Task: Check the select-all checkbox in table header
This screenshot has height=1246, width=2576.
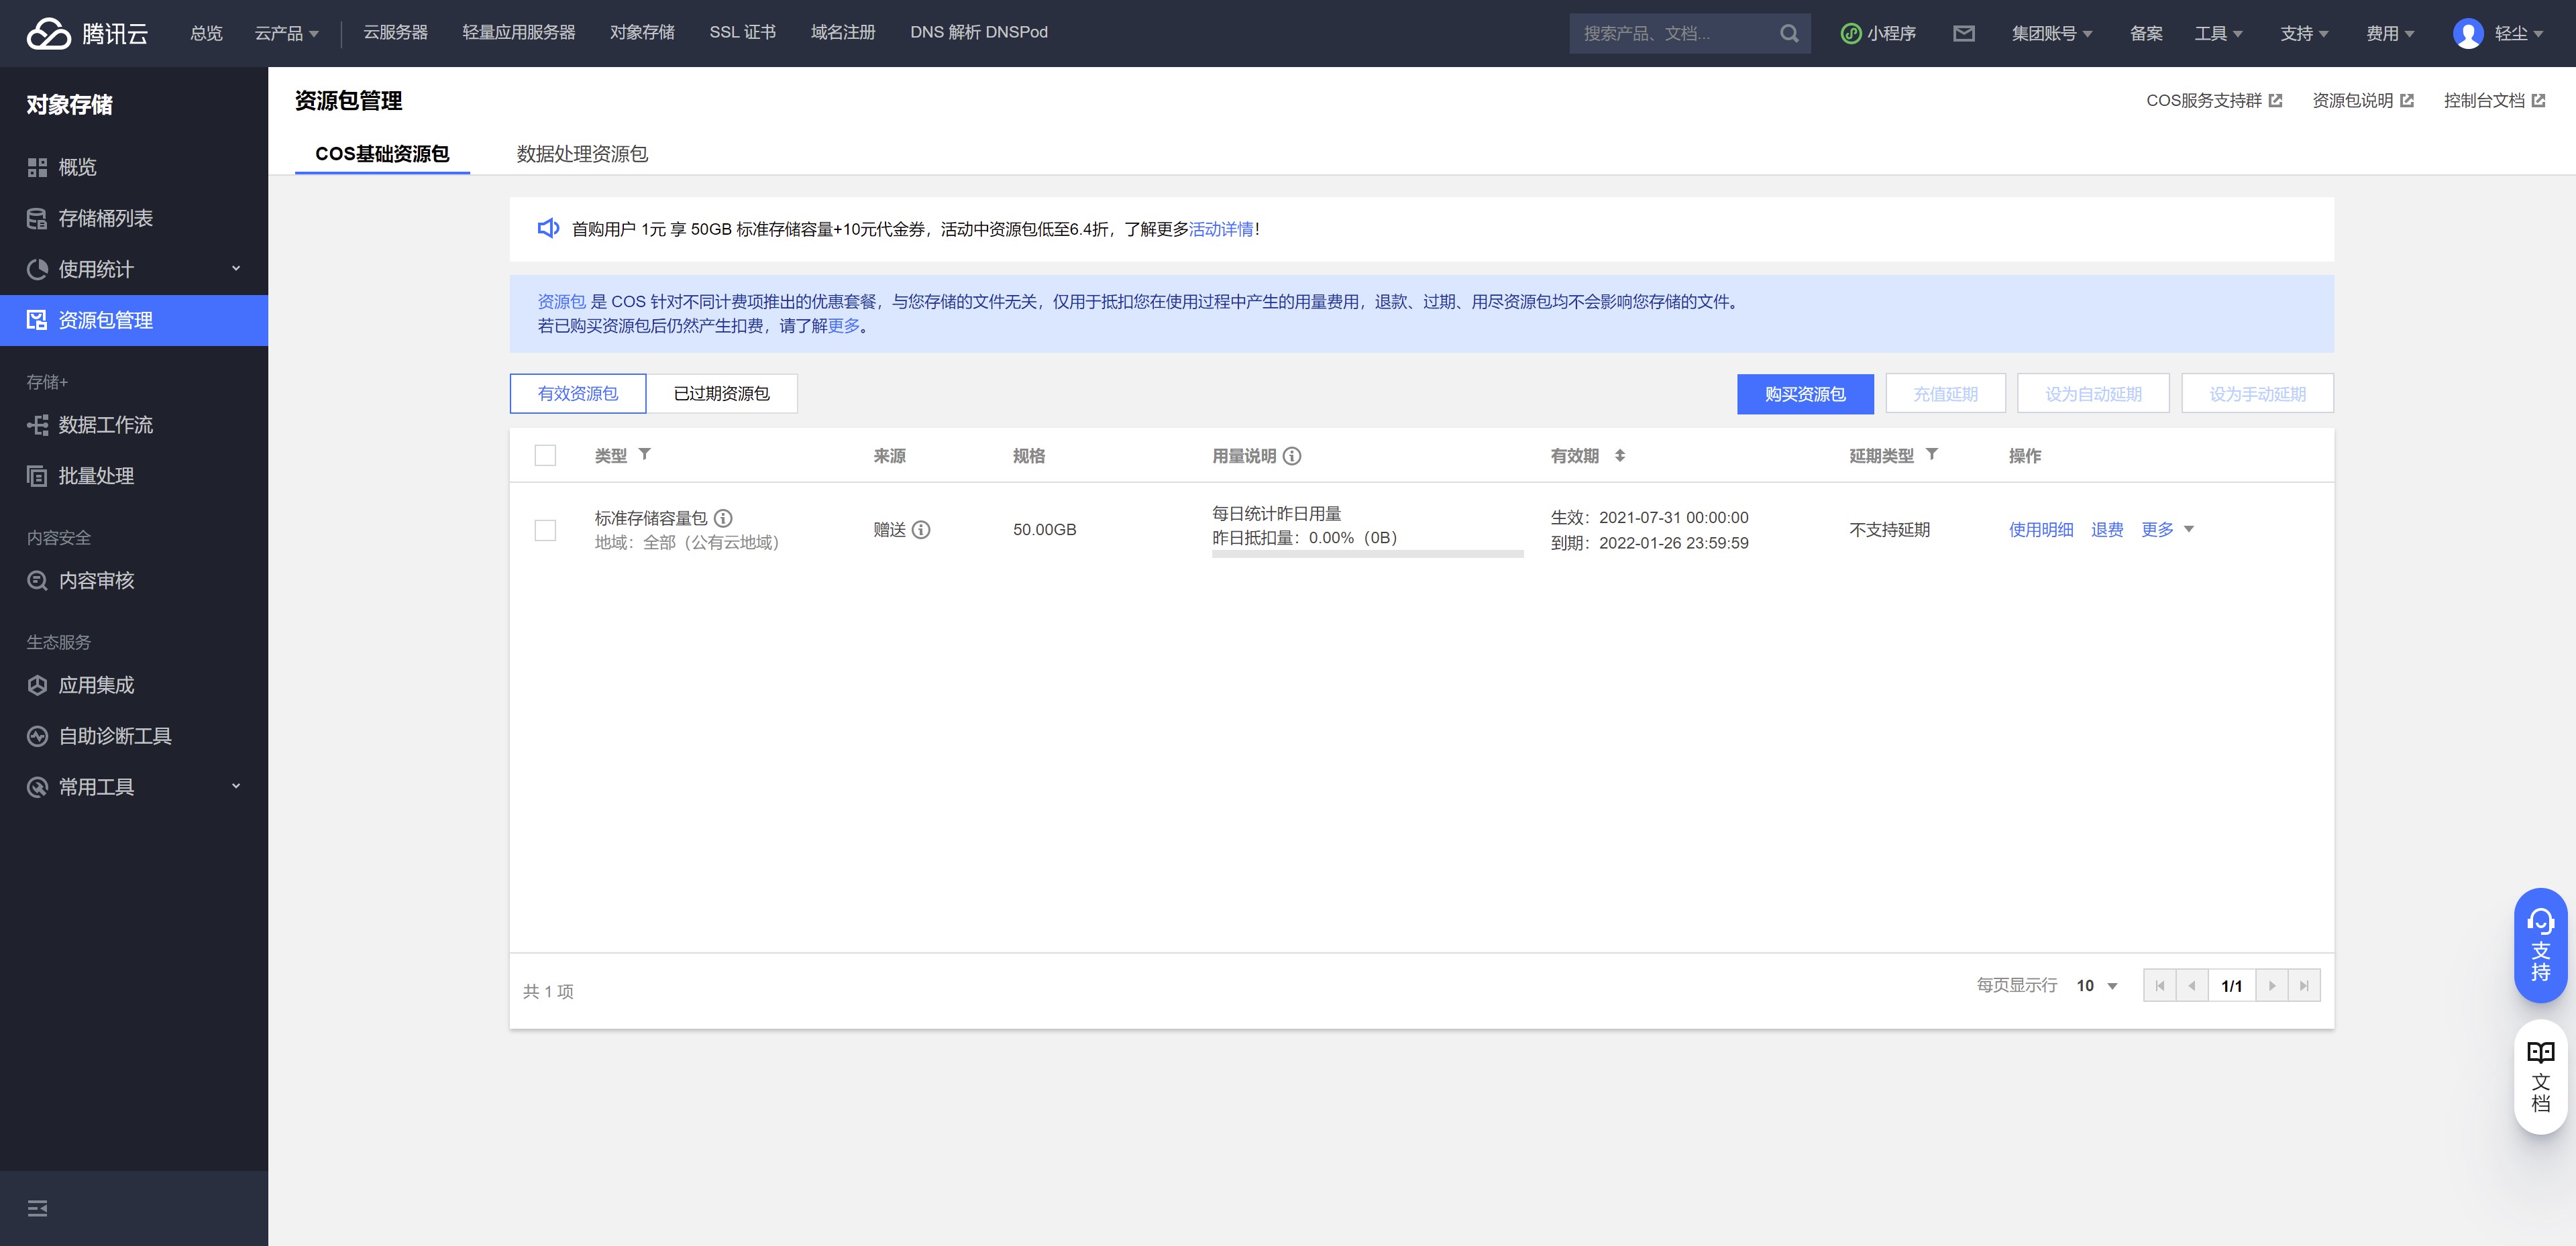Action: pyautogui.click(x=545, y=456)
